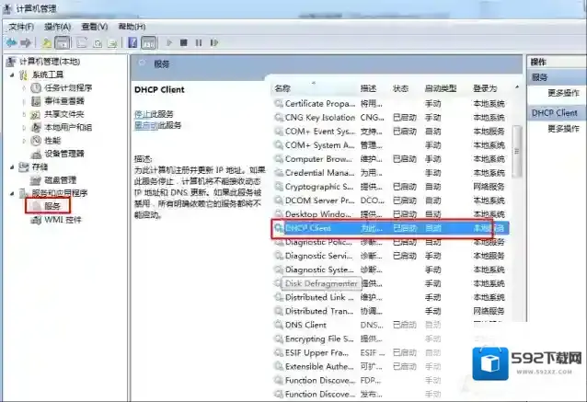Click the services list vertical scrollbar

(x=516, y=230)
